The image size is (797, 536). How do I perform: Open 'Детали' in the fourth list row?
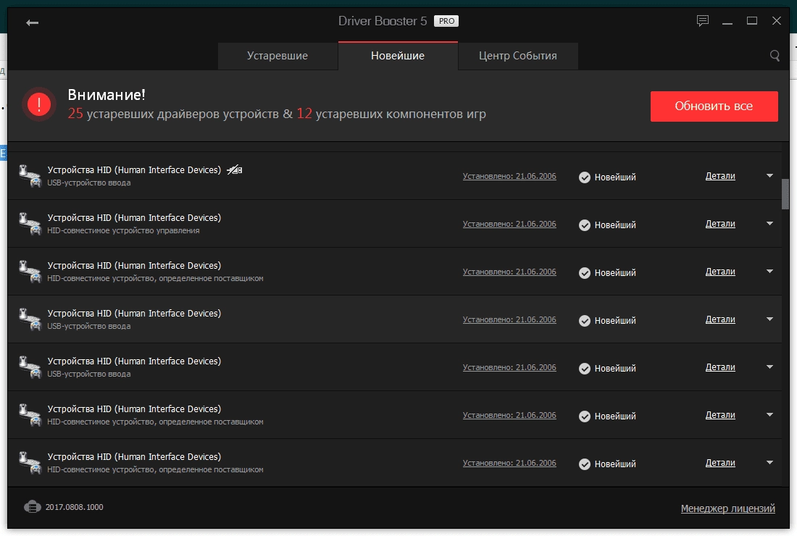pyautogui.click(x=720, y=319)
